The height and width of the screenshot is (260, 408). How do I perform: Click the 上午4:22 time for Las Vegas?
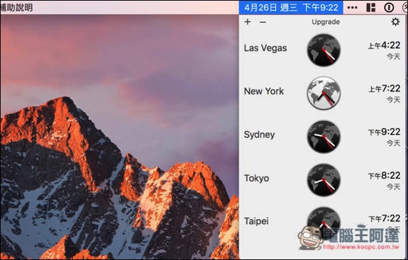point(384,45)
